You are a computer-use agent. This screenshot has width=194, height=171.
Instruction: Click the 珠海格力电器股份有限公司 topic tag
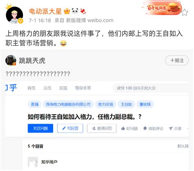click(68, 104)
